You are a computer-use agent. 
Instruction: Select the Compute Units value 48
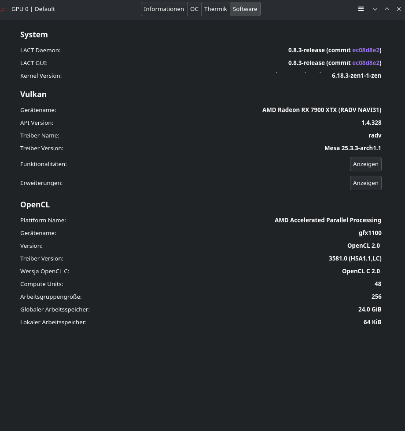pyautogui.click(x=378, y=284)
